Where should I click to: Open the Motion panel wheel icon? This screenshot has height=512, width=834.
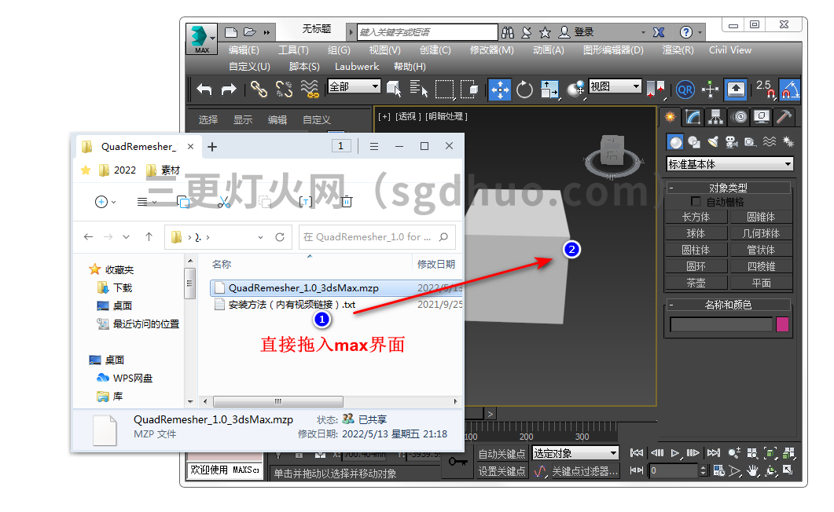740,117
